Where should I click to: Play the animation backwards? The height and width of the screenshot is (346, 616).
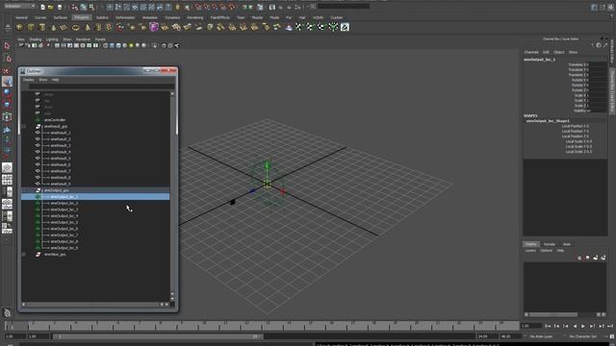click(x=575, y=326)
